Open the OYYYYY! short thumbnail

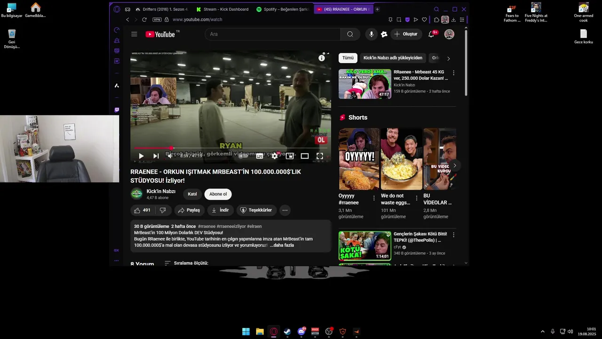coord(359,159)
